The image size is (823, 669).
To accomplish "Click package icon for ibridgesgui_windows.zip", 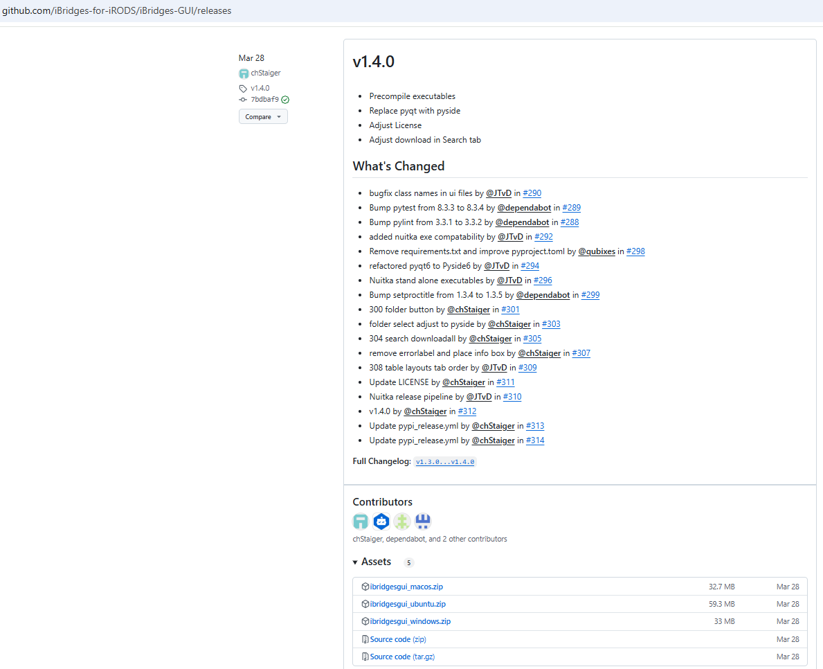I will tap(365, 621).
